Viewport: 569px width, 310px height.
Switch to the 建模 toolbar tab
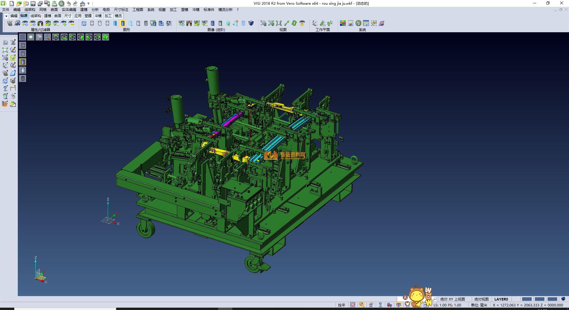pos(47,16)
